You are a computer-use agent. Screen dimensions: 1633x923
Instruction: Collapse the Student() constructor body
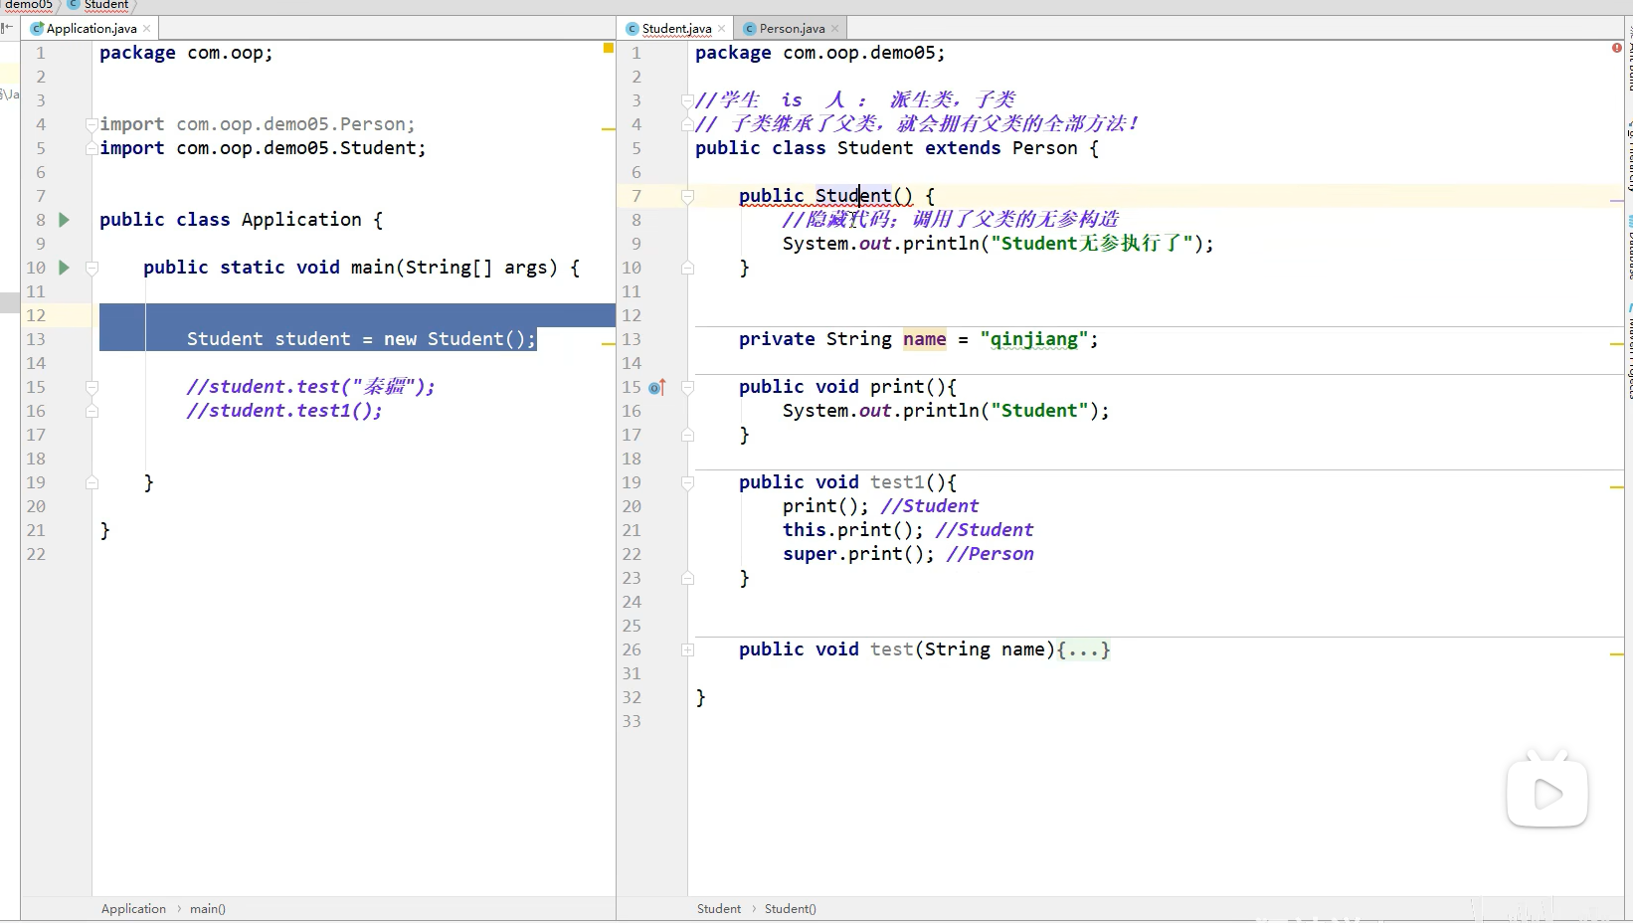coord(687,196)
